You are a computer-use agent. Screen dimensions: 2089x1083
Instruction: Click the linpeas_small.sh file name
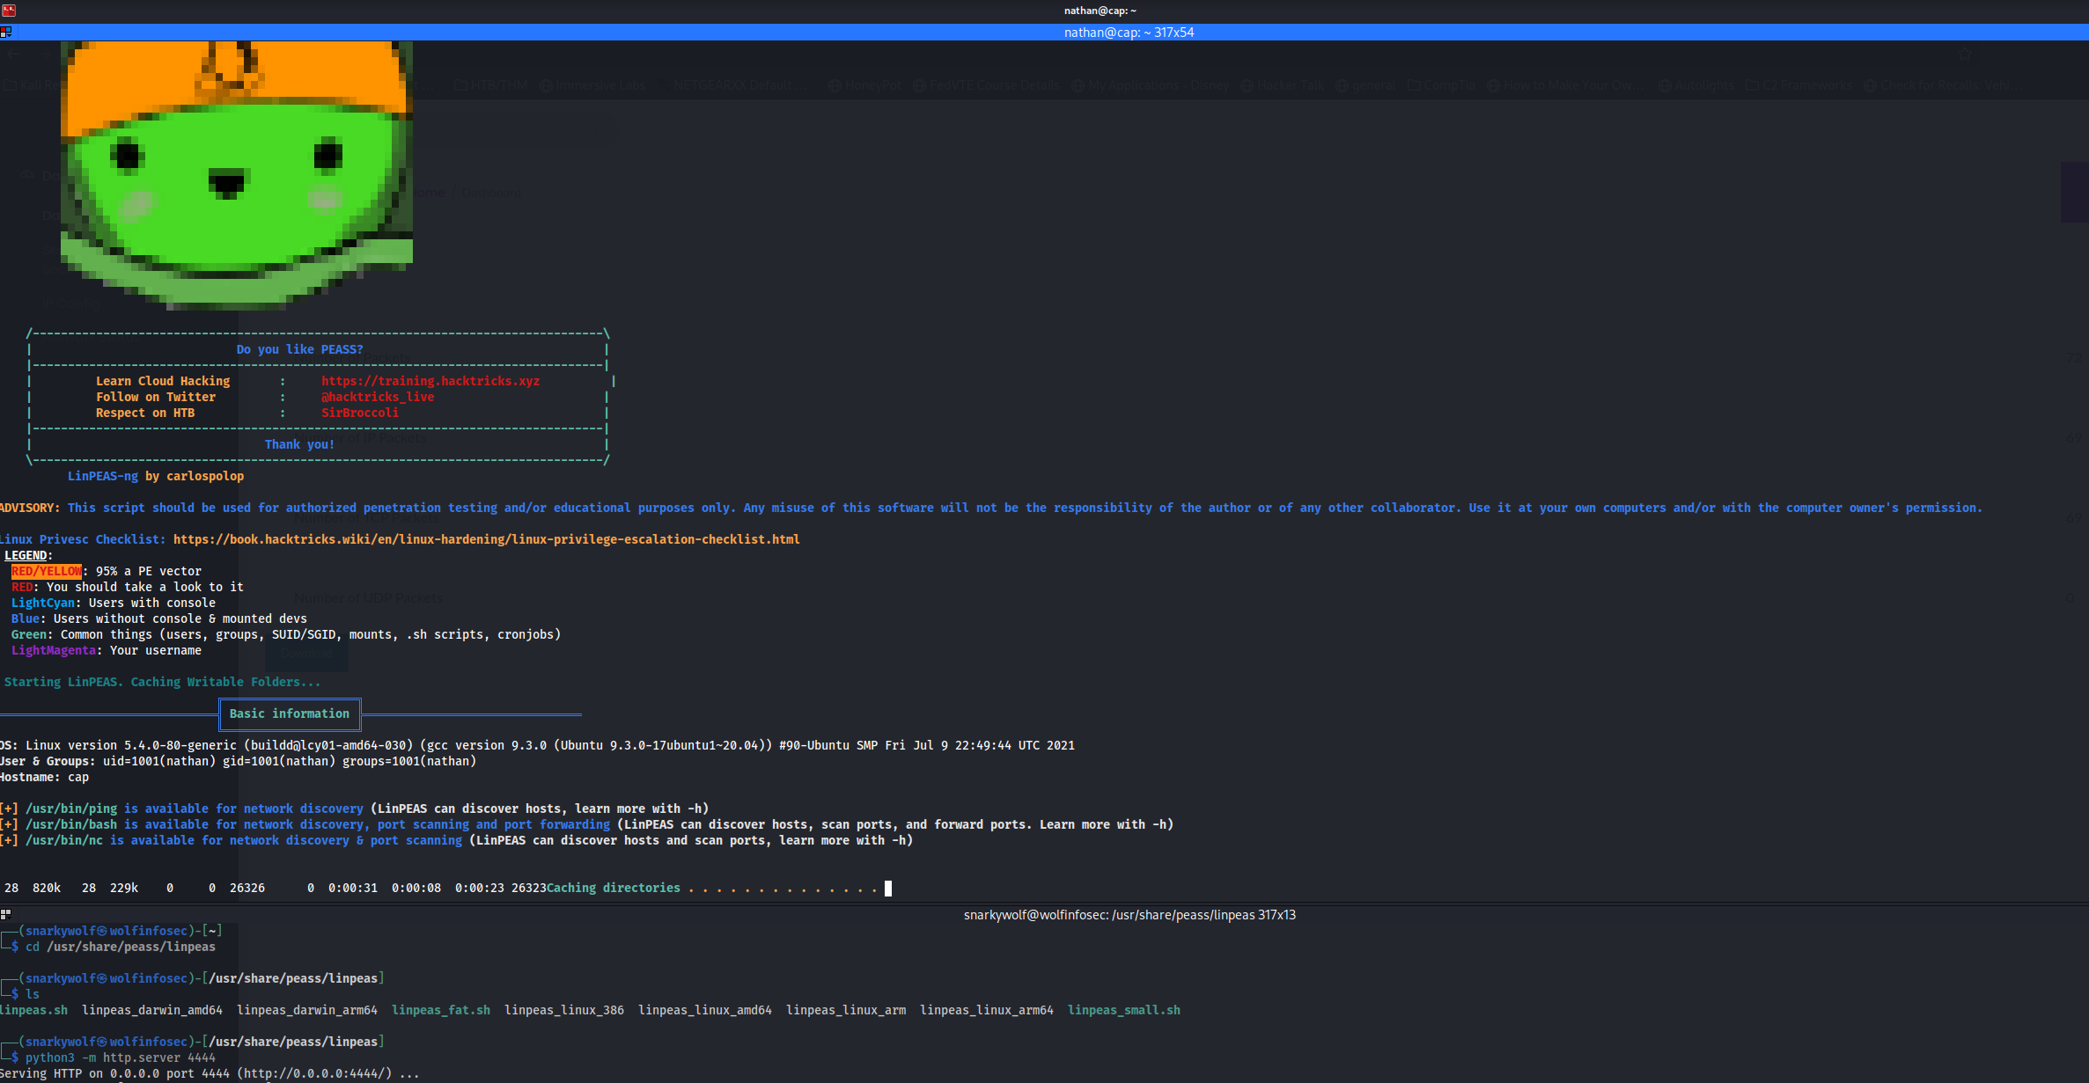point(1124,1010)
